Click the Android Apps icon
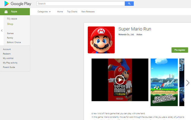 tap(6, 12)
